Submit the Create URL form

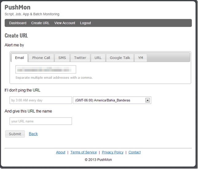[15, 134]
